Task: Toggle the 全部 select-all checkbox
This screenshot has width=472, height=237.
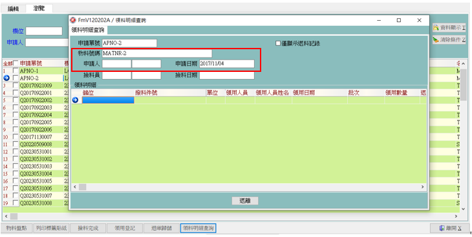Action: [16, 63]
